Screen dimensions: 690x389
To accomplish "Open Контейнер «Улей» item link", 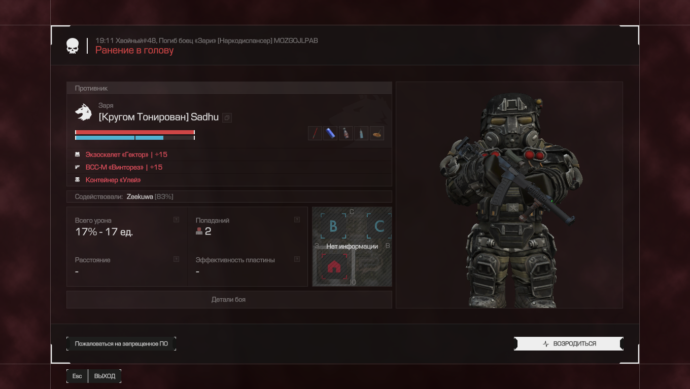I will click(x=113, y=180).
